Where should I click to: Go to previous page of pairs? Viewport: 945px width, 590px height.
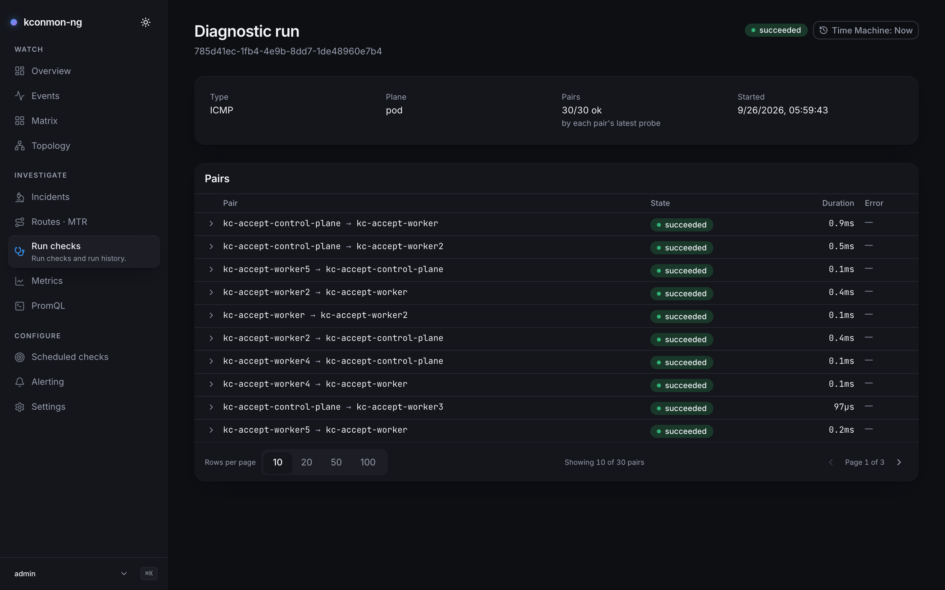831,462
